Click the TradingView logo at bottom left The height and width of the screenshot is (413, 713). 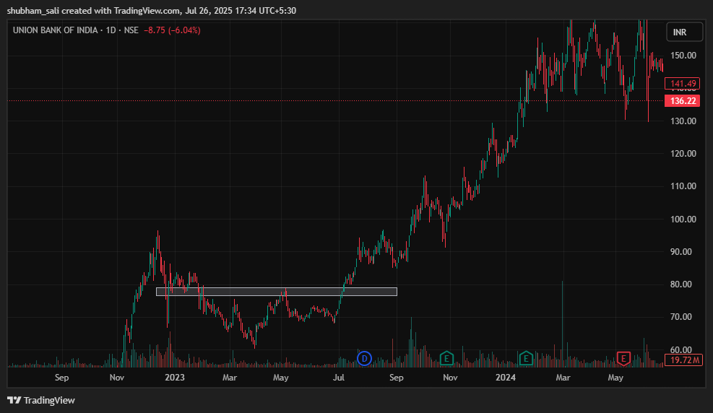pyautogui.click(x=41, y=400)
